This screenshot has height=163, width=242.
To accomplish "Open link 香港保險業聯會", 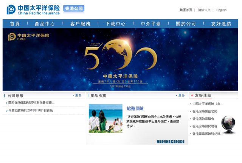I will pyautogui.click(x=203, y=119).
